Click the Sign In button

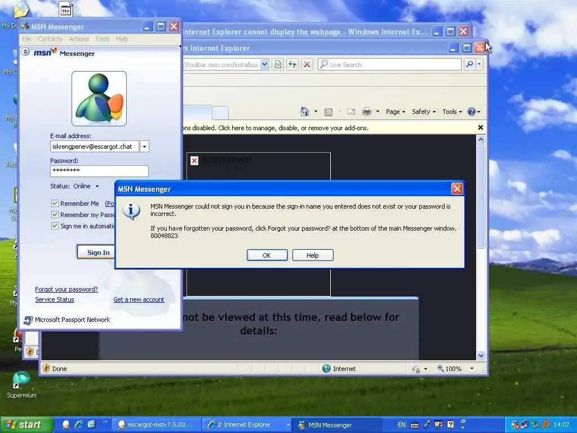[96, 252]
